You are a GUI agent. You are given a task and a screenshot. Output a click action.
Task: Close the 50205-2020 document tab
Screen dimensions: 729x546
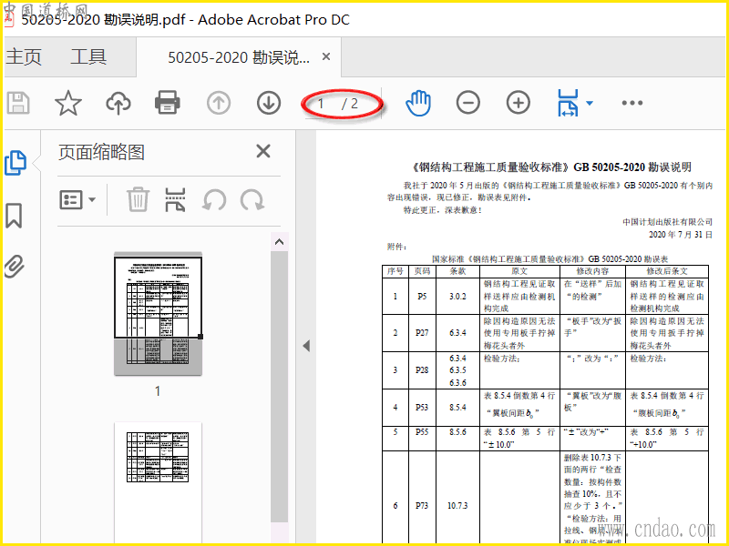[326, 56]
